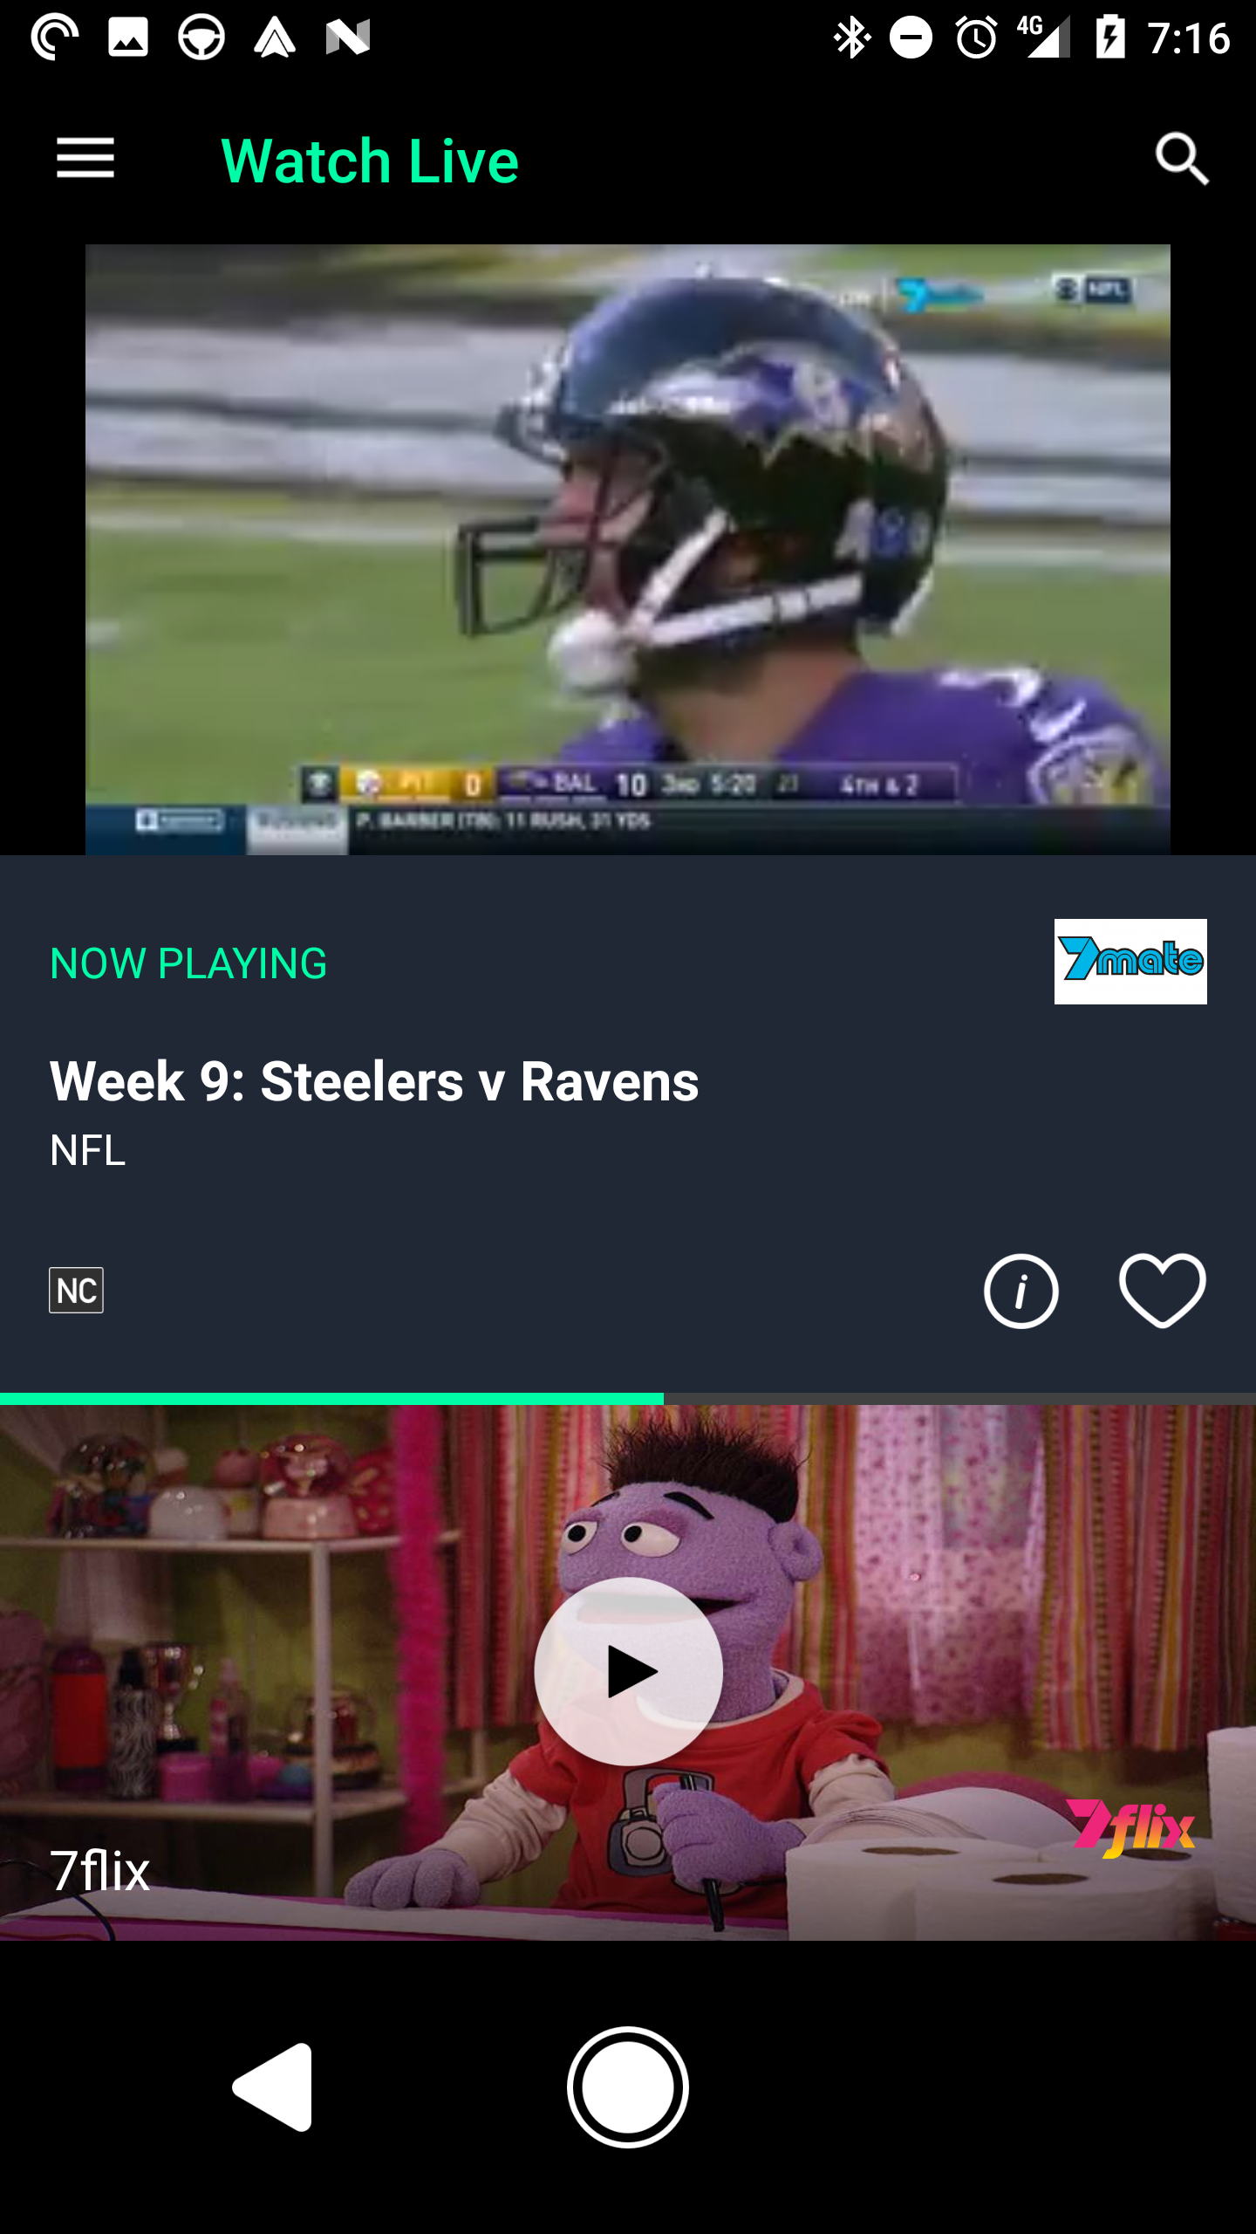Tap the 7flix channel logo
Screen dimensions: 1256x2234
click(x=1130, y=1828)
